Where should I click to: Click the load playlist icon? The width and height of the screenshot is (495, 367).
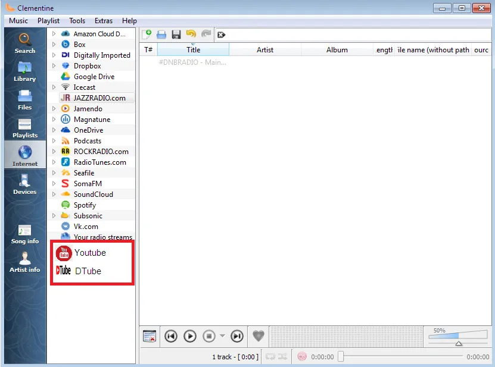pyautogui.click(x=161, y=34)
